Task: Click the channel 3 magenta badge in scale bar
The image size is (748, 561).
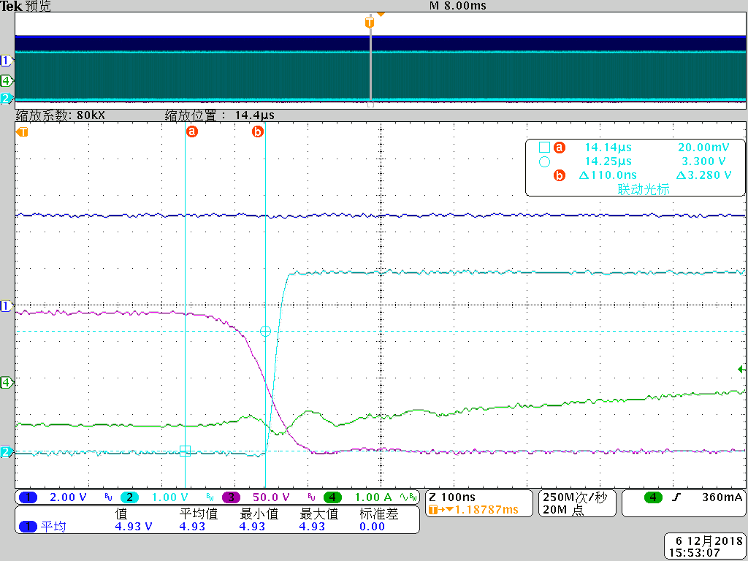Action: (232, 497)
